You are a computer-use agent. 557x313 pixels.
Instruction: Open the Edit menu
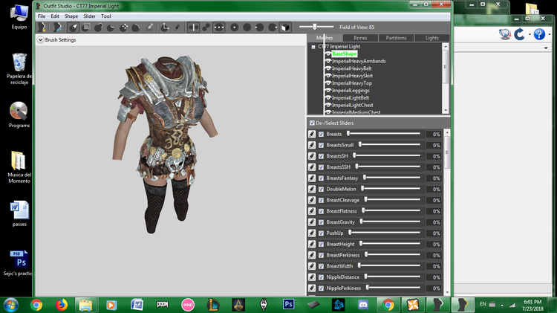tap(55, 16)
